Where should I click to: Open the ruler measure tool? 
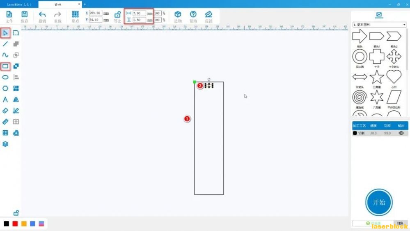(5, 122)
